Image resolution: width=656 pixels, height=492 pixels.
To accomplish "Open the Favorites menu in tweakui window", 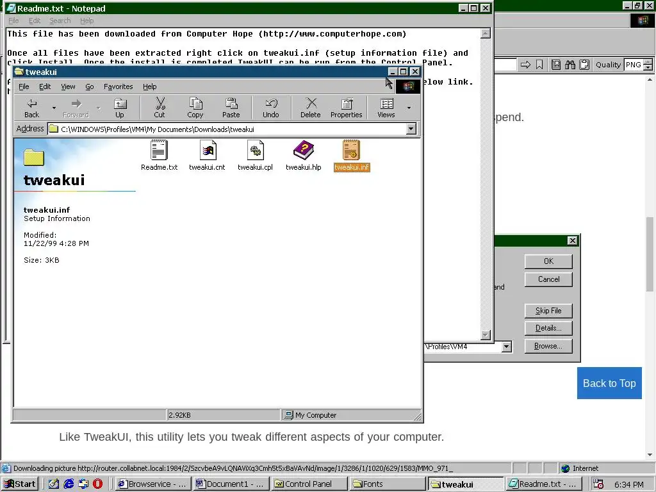I will [x=119, y=86].
